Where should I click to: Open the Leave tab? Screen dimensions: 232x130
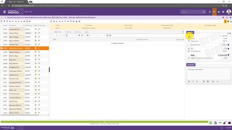(86, 32)
